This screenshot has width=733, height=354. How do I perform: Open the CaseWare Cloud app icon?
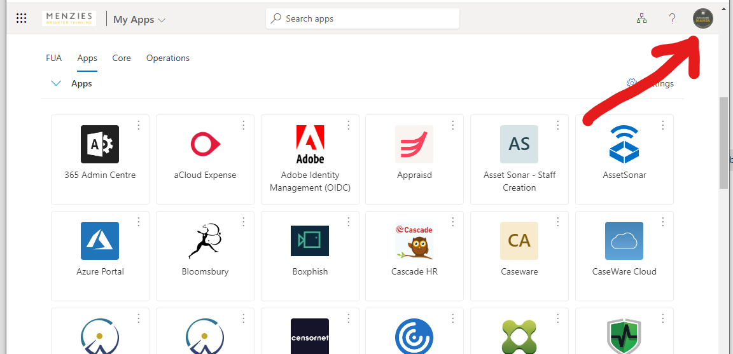pos(624,241)
